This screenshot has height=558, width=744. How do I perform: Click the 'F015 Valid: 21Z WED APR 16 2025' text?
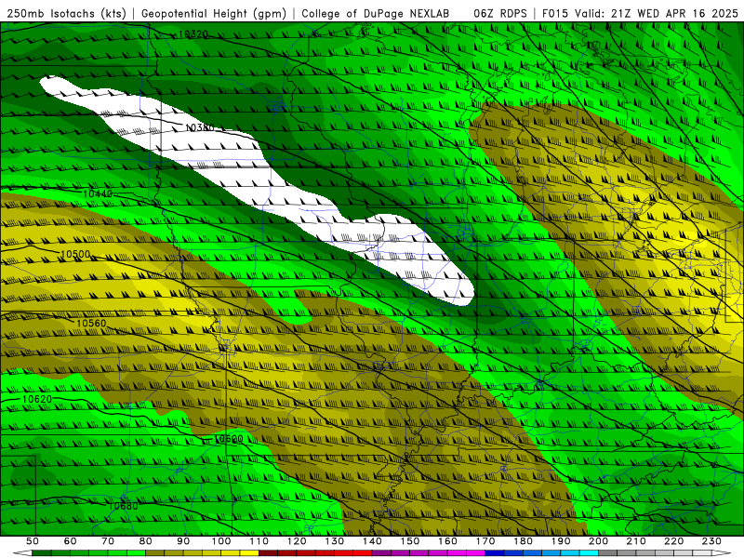click(x=640, y=14)
